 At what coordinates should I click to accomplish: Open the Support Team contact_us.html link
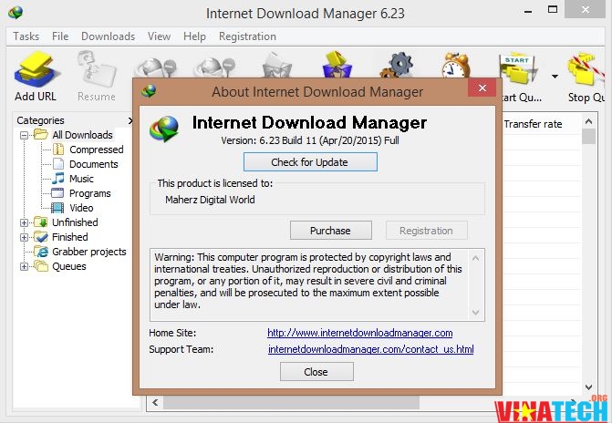[371, 349]
